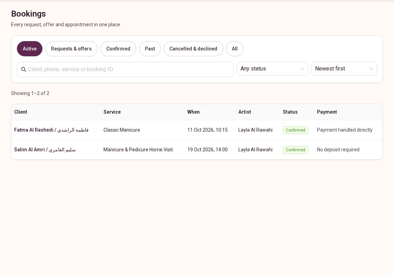Open the Any status dropdown

(x=272, y=69)
